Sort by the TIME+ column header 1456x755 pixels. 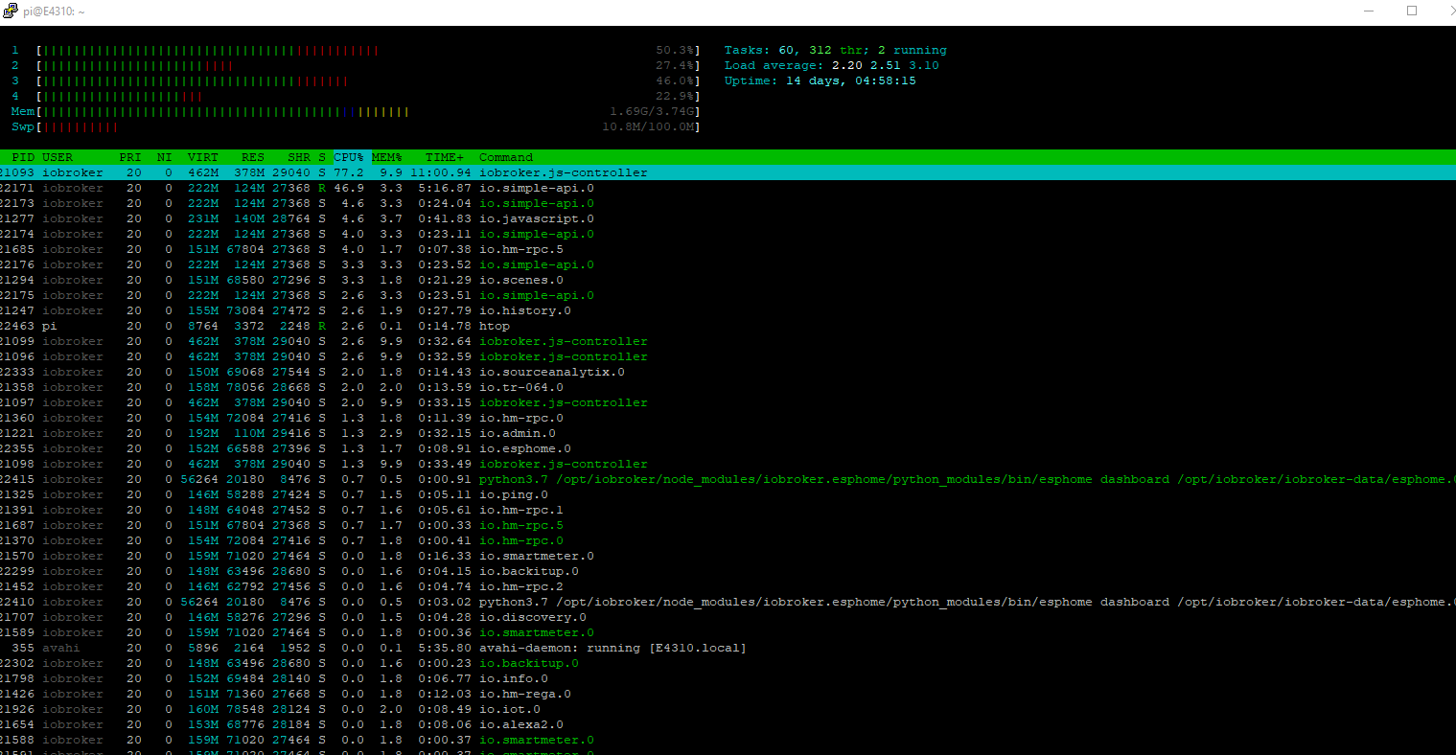445,157
